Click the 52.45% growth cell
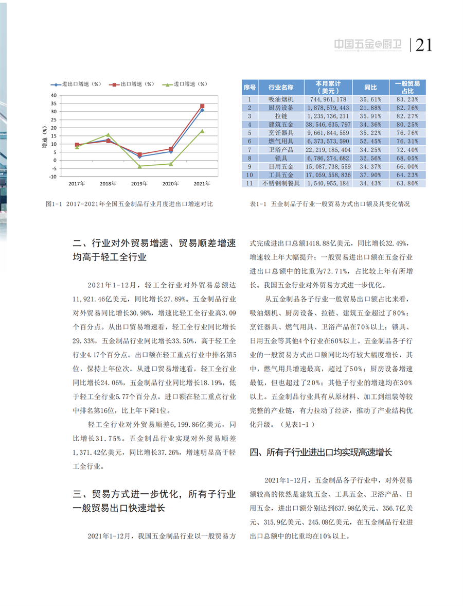This screenshot has height=606, width=463. tap(371, 142)
